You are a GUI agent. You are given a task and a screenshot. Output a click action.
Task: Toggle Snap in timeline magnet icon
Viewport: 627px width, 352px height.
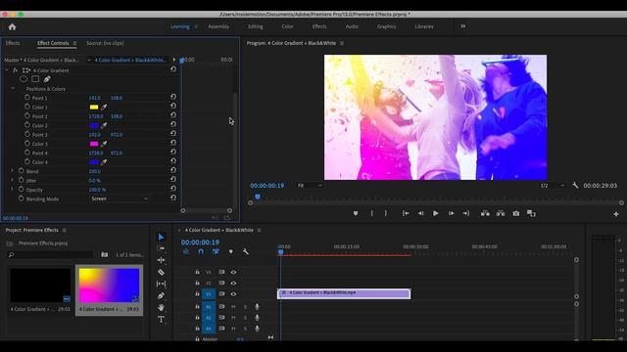(x=201, y=251)
